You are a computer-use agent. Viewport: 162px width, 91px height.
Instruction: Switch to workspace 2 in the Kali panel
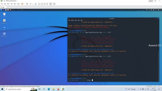(18, 10)
